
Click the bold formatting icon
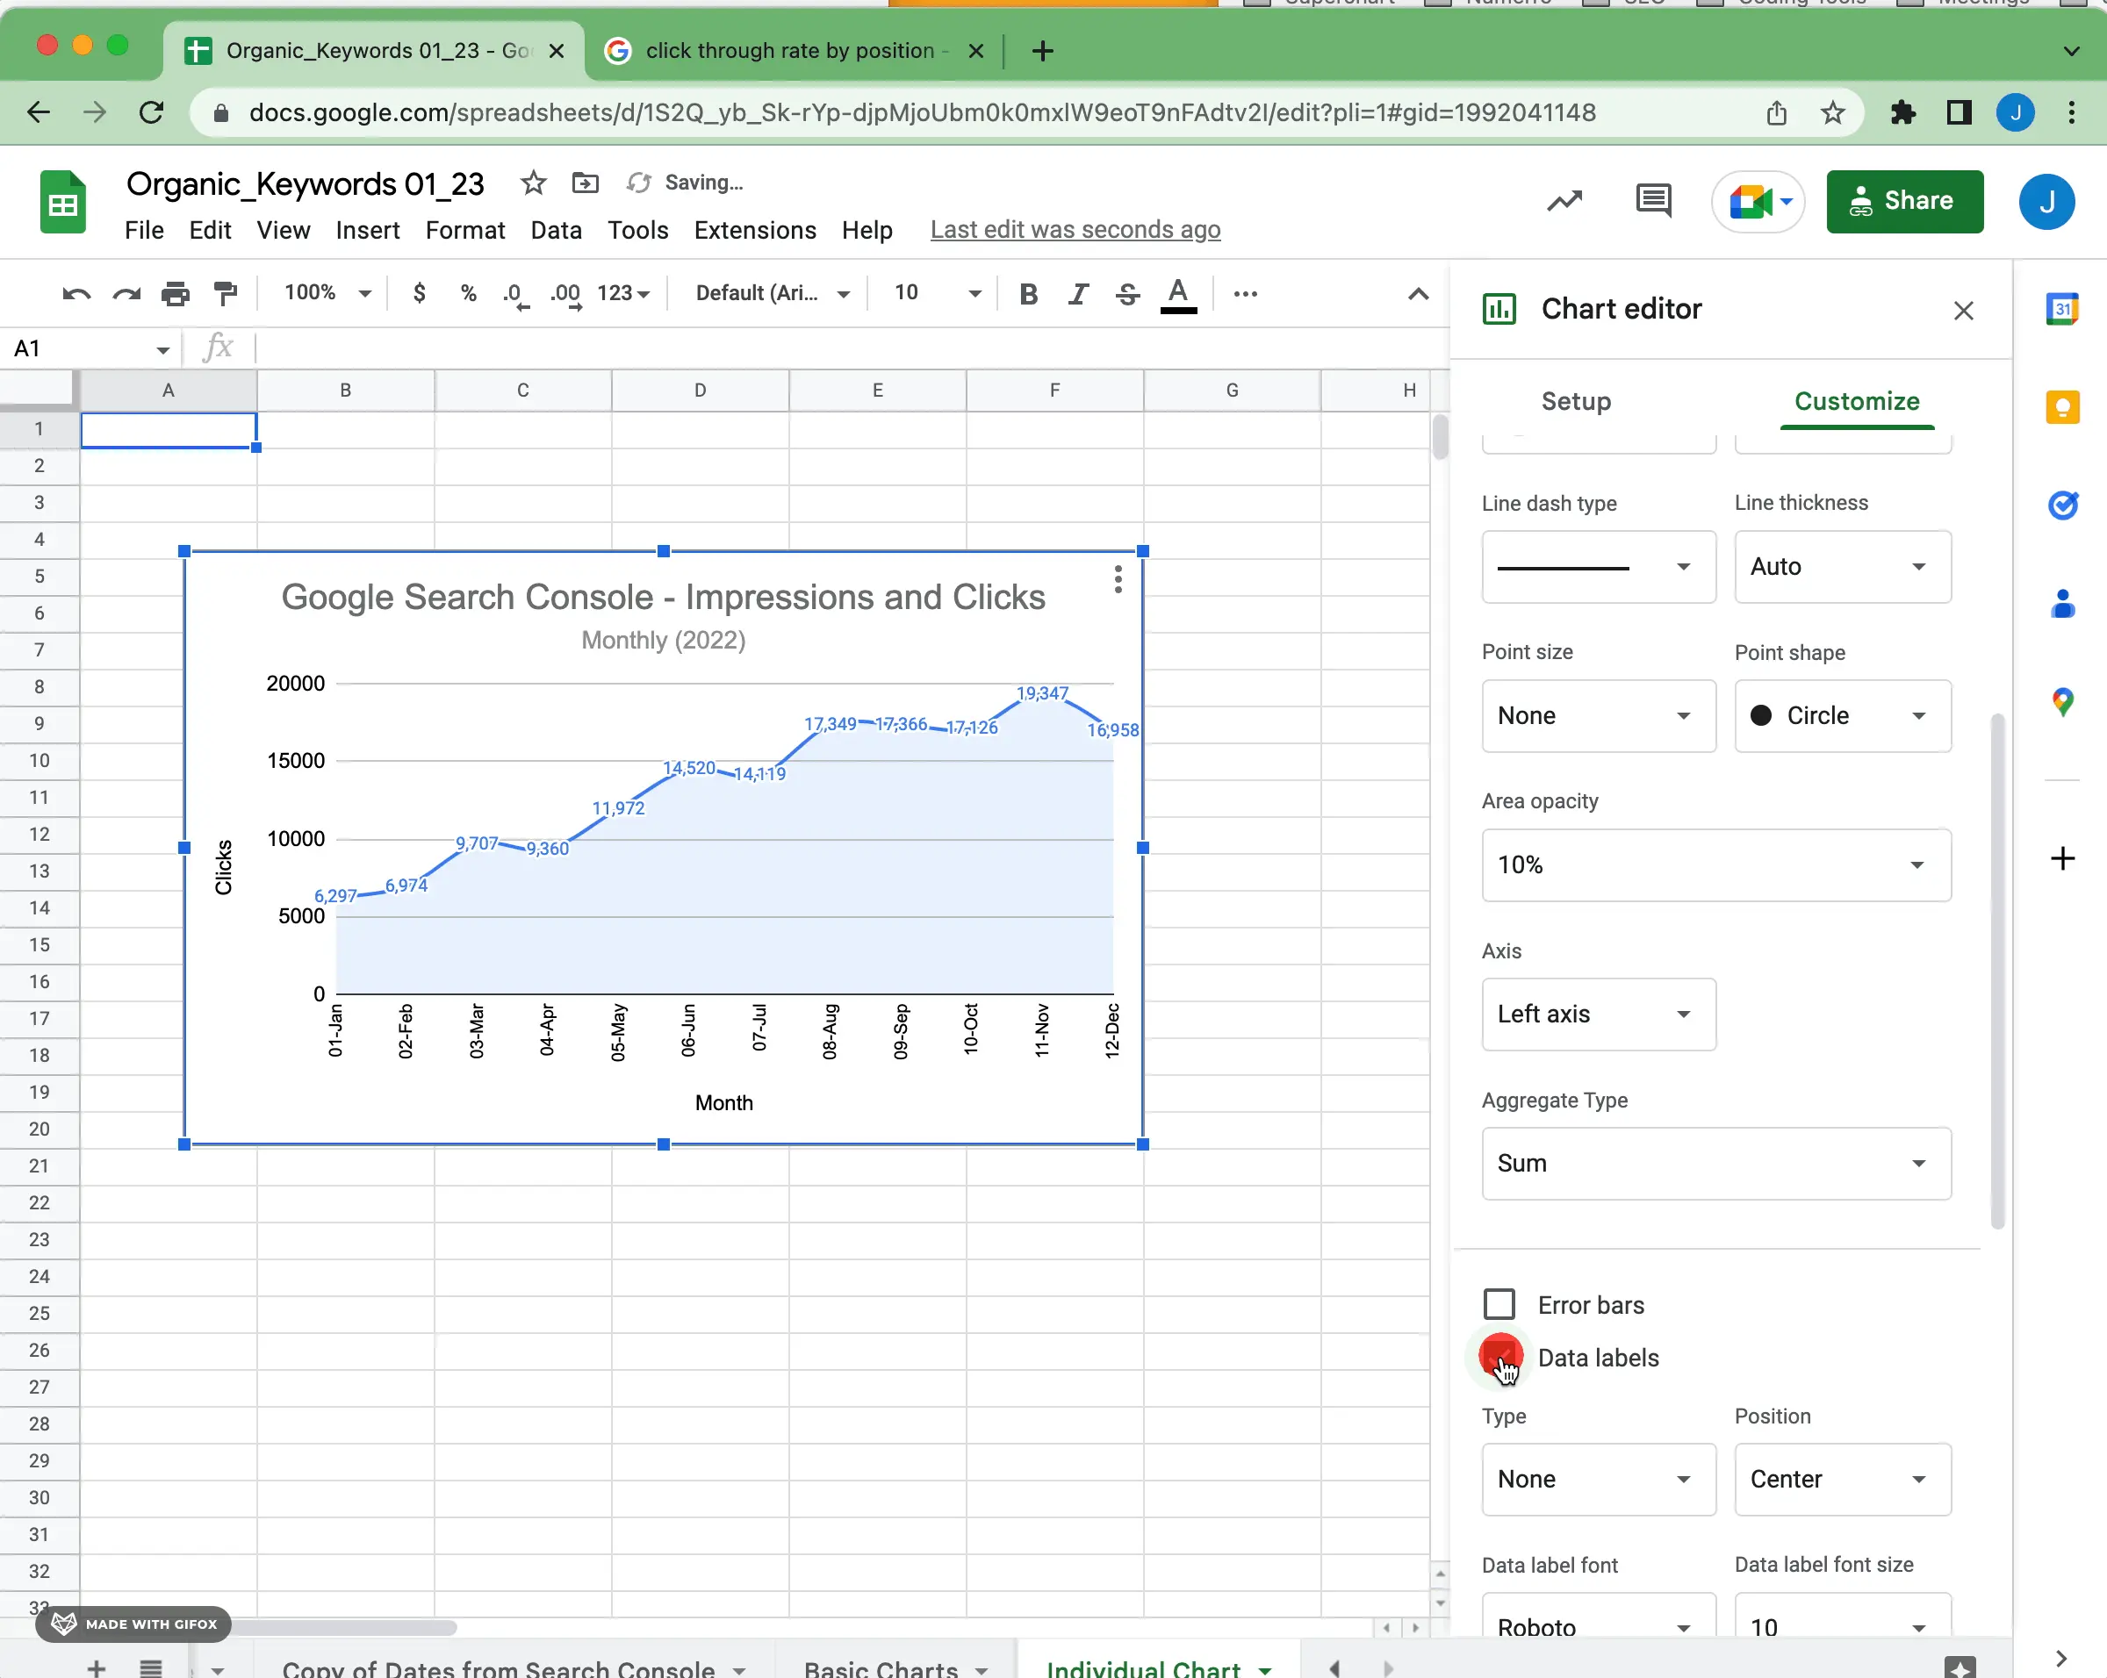pyautogui.click(x=1028, y=295)
